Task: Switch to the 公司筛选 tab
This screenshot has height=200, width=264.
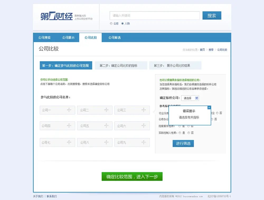Action: pos(114,38)
